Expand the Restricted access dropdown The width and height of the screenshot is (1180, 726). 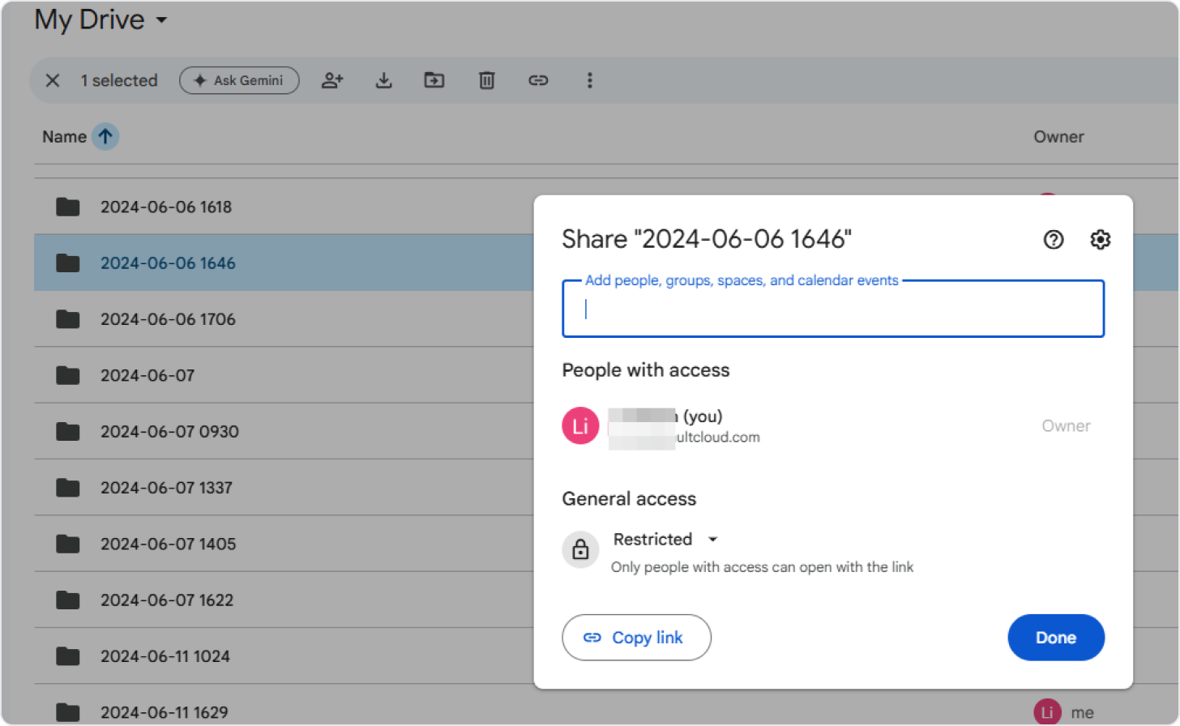pos(666,540)
